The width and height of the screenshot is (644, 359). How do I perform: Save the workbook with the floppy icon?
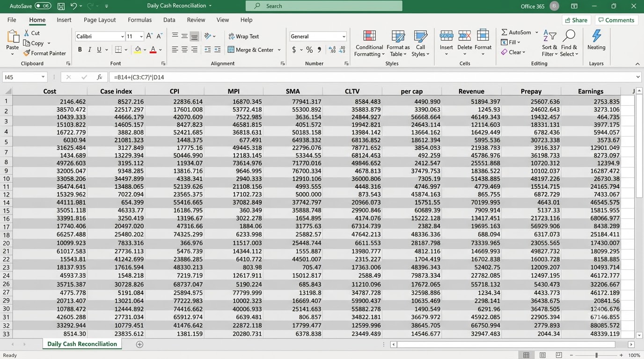pos(61,6)
